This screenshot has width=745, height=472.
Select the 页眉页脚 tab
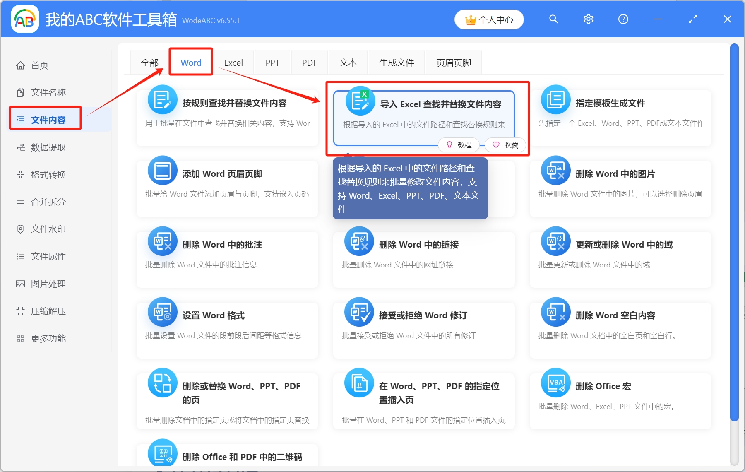(x=453, y=62)
